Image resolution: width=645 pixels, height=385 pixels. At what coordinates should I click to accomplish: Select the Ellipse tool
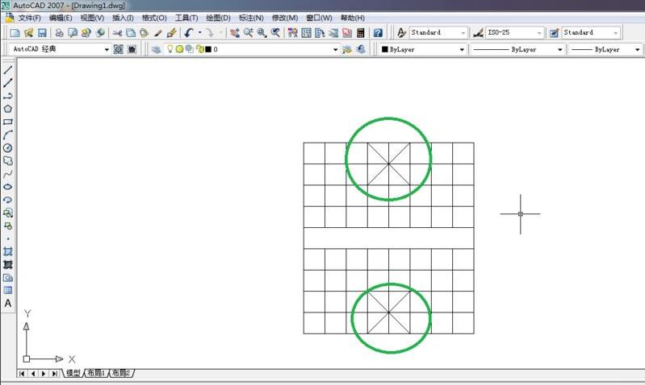pyautogui.click(x=8, y=187)
